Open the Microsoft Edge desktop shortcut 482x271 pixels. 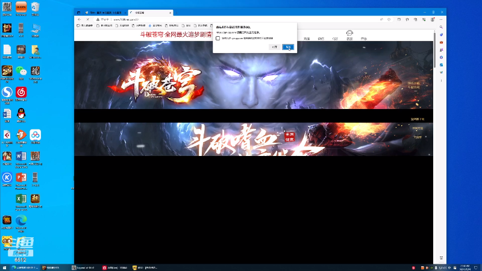[21, 222]
